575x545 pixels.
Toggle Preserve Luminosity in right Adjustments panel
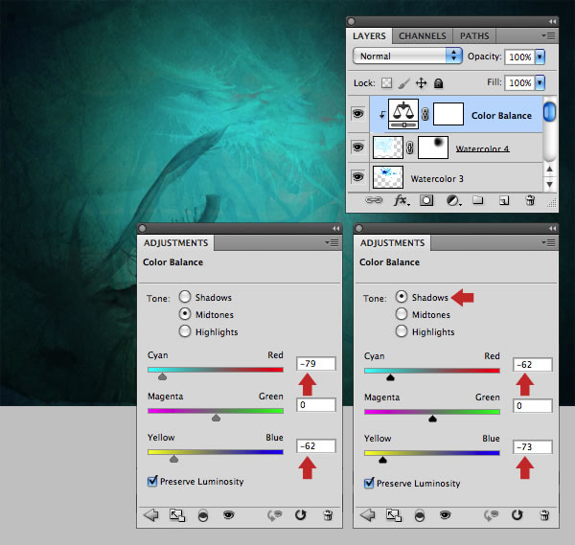[x=369, y=483]
